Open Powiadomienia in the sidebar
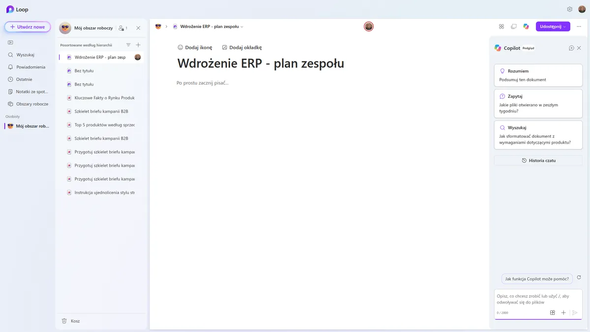Screen dimensions: 590x332 [x=28, y=67]
